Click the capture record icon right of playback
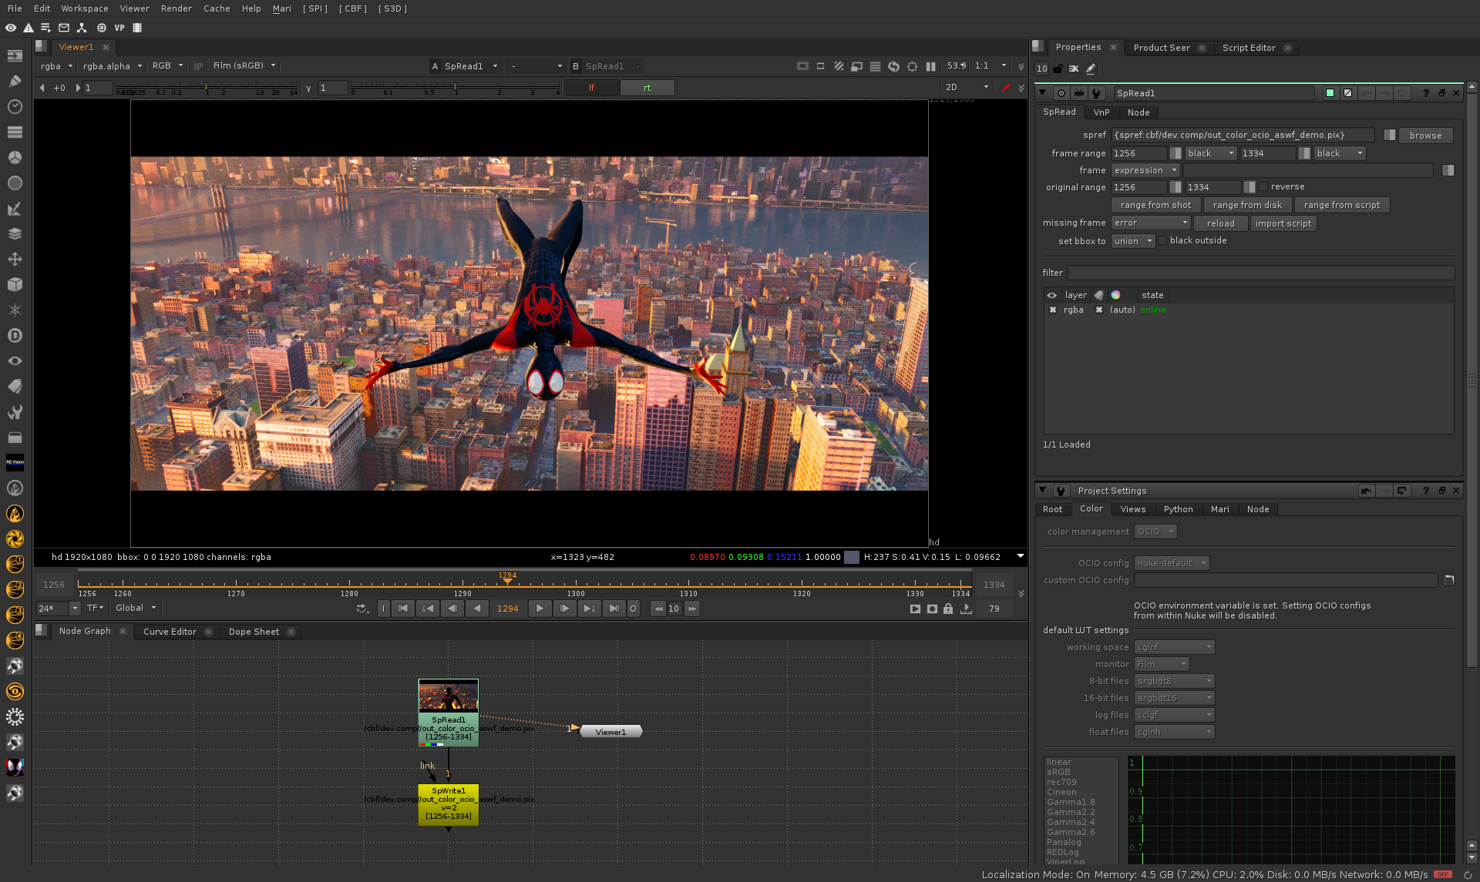Image resolution: width=1480 pixels, height=882 pixels. pos(932,609)
